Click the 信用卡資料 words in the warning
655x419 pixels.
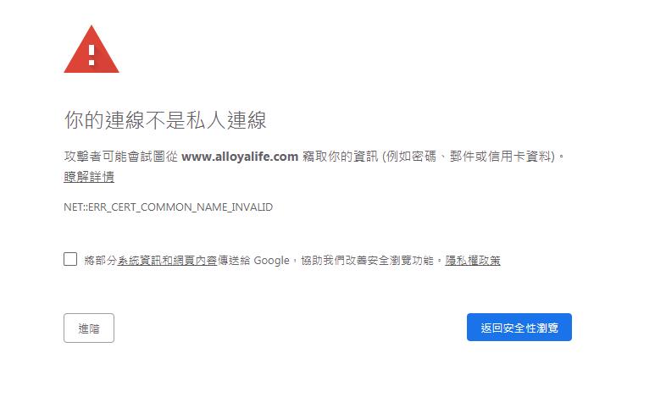coord(519,157)
